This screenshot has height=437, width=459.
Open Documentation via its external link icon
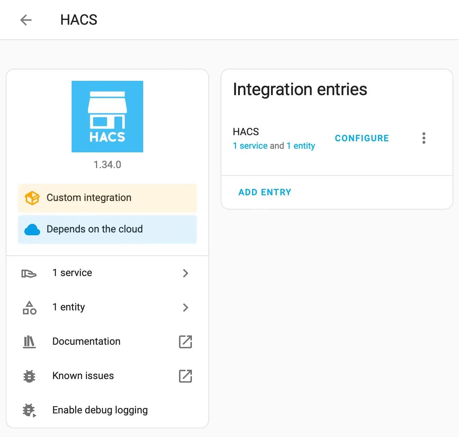coord(185,342)
